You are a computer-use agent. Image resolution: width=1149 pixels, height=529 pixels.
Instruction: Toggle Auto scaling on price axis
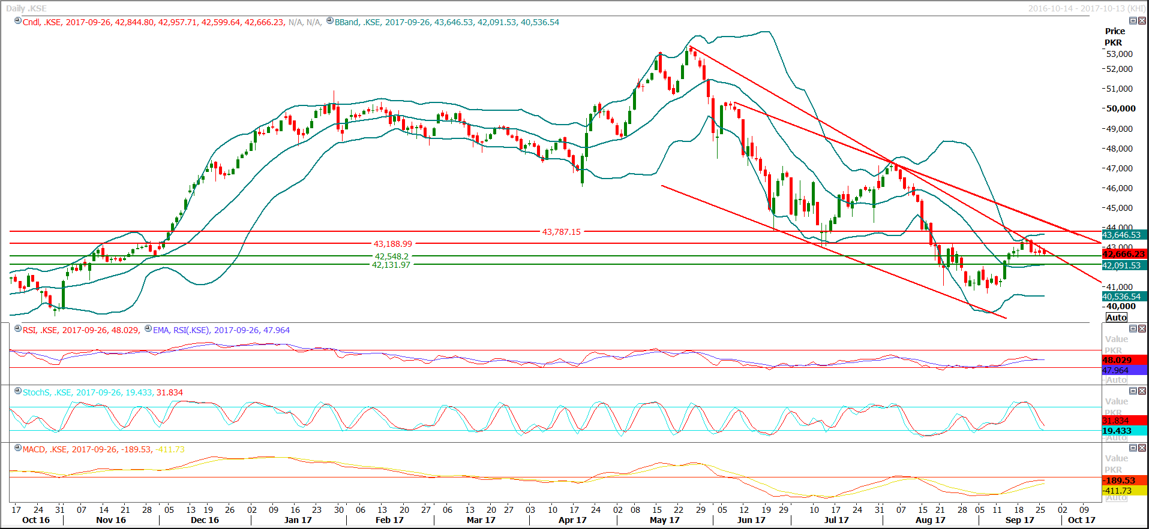pos(1116,318)
